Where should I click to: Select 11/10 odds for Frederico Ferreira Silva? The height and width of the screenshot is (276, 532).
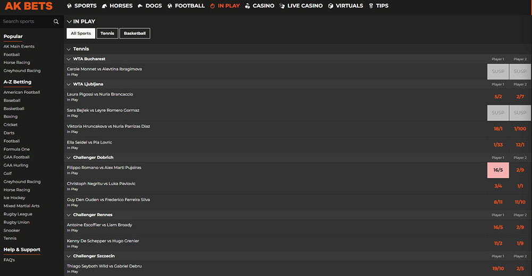click(520, 202)
